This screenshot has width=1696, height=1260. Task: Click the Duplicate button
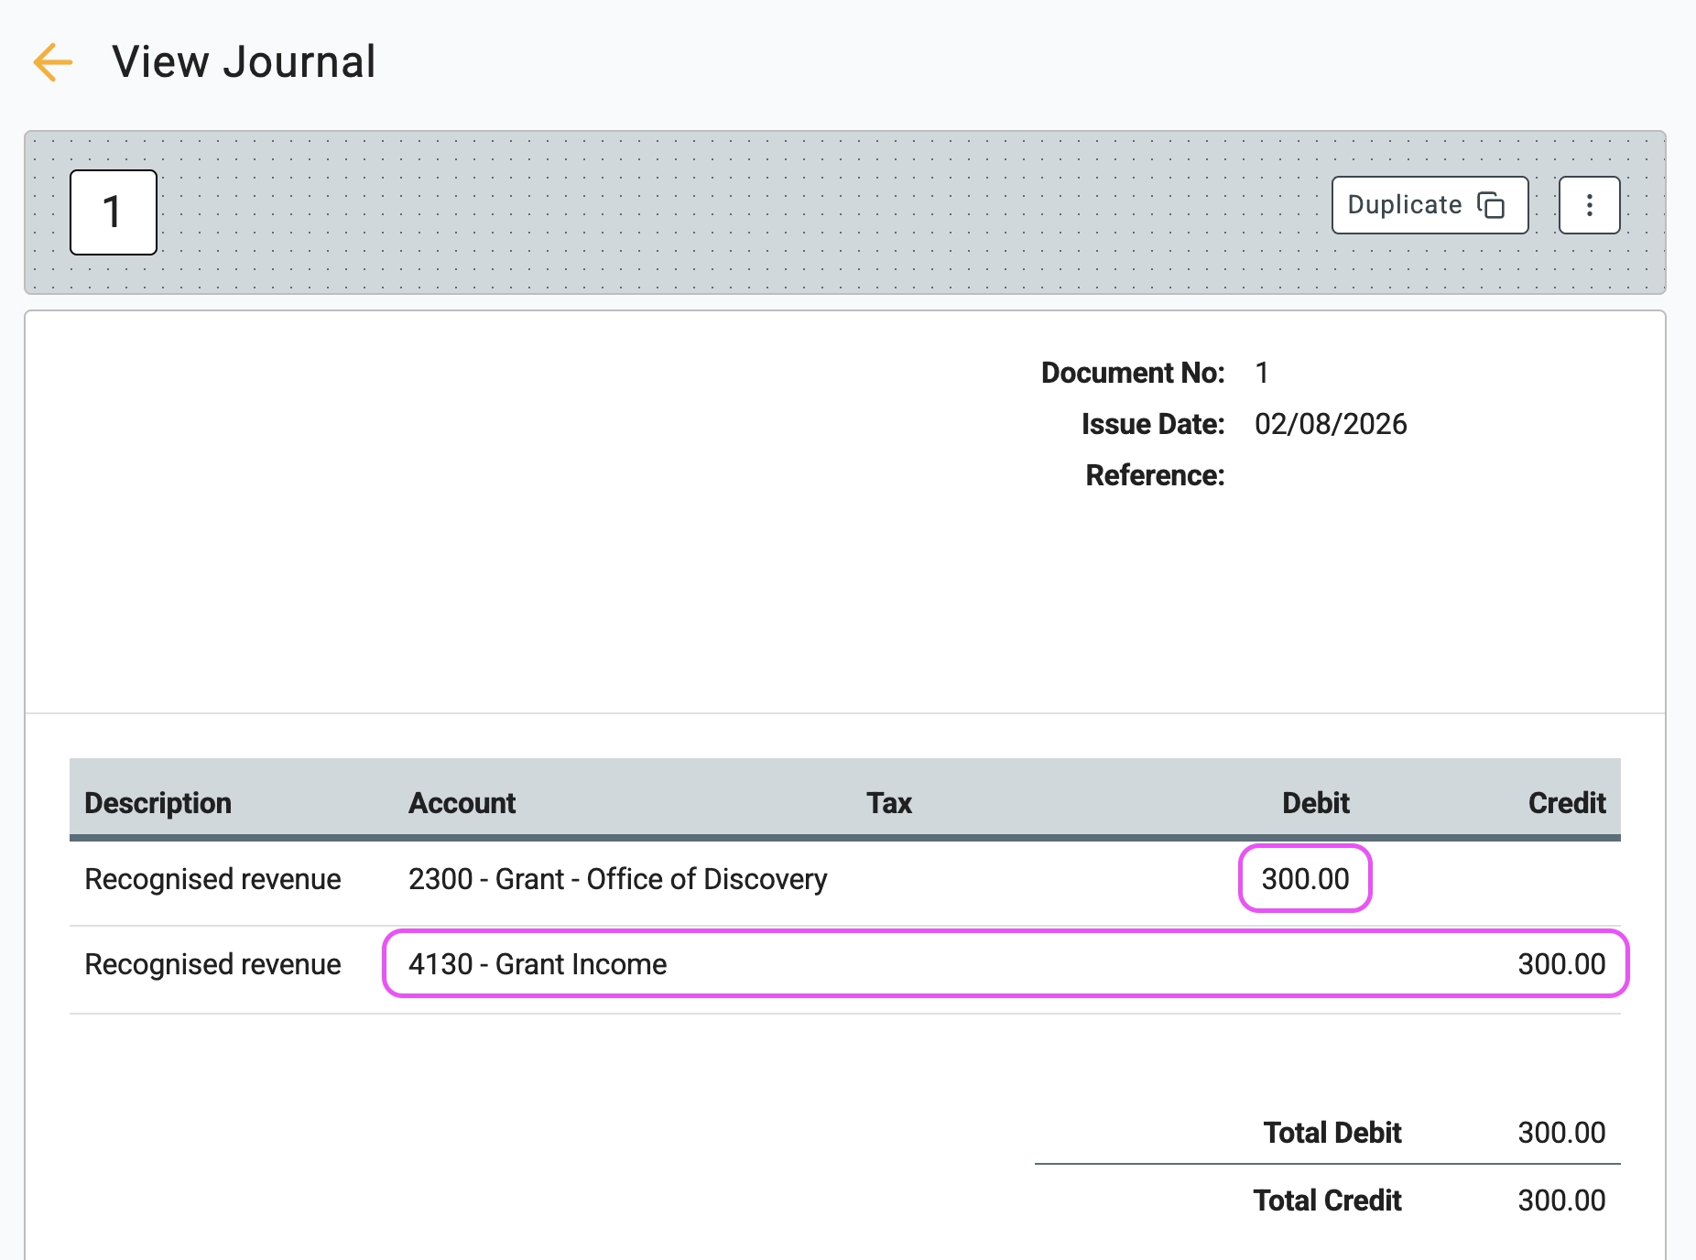point(1430,205)
